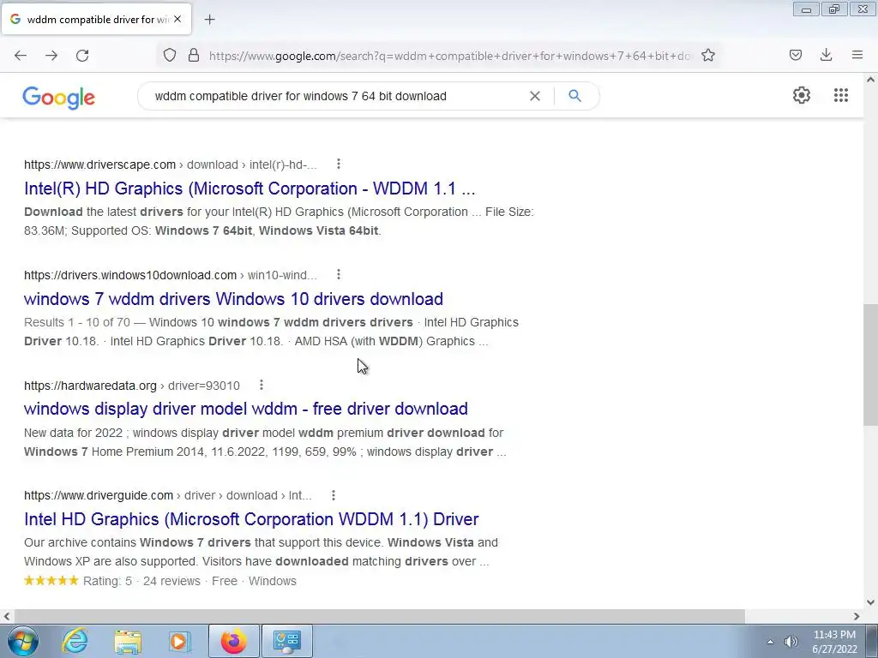Click the scroll up arrow of vertical scrollbar
Screen dimensions: 878x658
pos(870,80)
